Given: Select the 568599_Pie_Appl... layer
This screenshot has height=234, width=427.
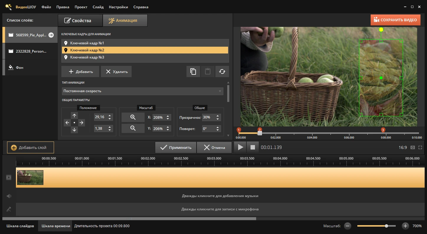Looking at the screenshot, I should (30, 35).
